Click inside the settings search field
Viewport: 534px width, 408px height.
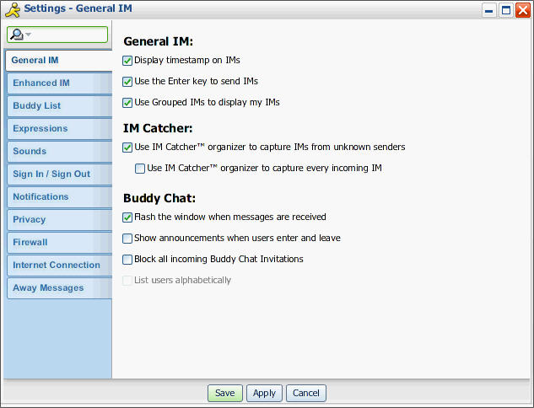pos(67,35)
